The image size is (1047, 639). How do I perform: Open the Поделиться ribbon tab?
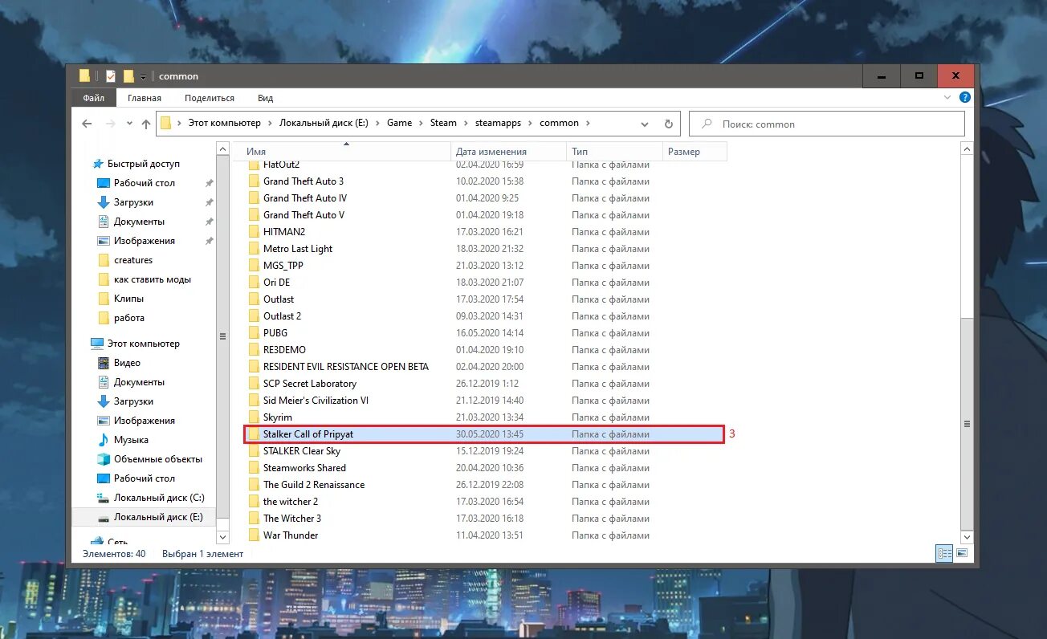tap(210, 98)
